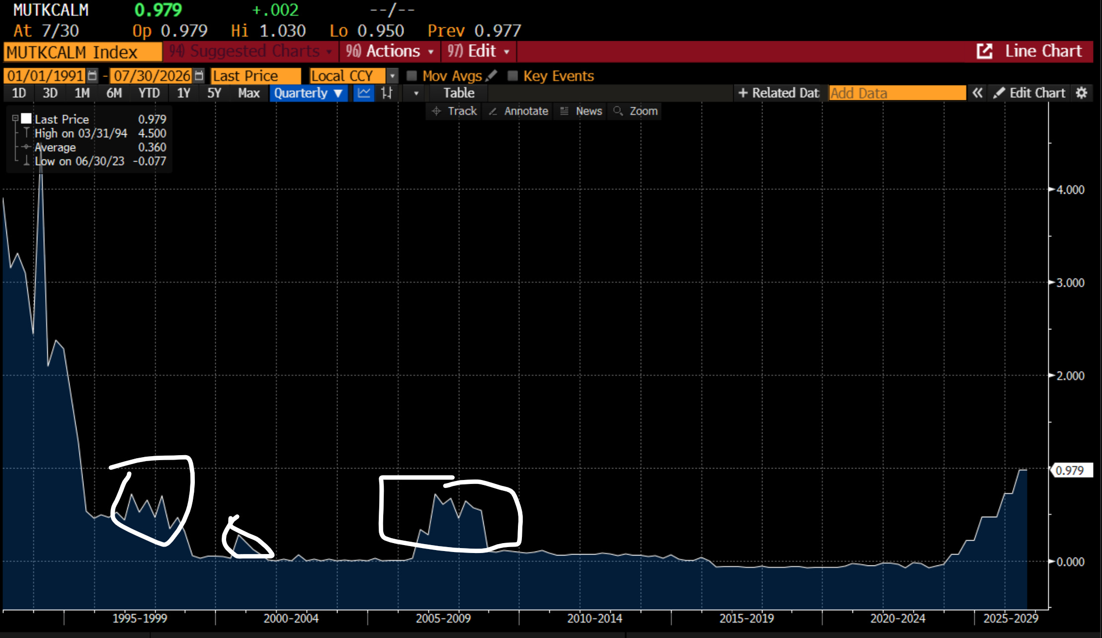1102x638 pixels.
Task: Click the 'Low on 06/30/23' legend row
Action: point(95,161)
